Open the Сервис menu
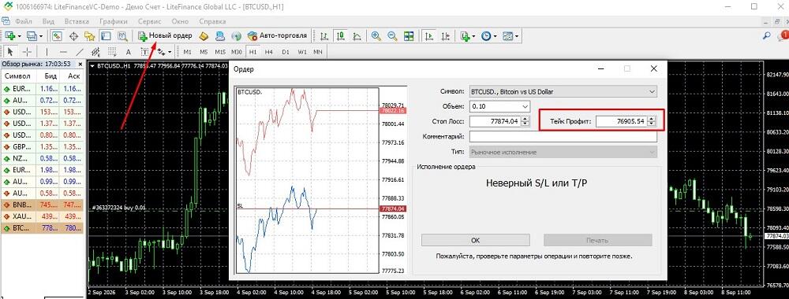Image resolution: width=789 pixels, height=299 pixels. (149, 21)
